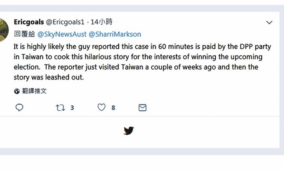Open @SkyNewsAust mention link
Screen dimensions: 284x170
pyautogui.click(x=62, y=34)
